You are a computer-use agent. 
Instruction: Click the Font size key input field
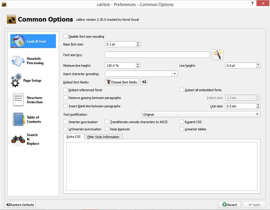pyautogui.click(x=157, y=55)
